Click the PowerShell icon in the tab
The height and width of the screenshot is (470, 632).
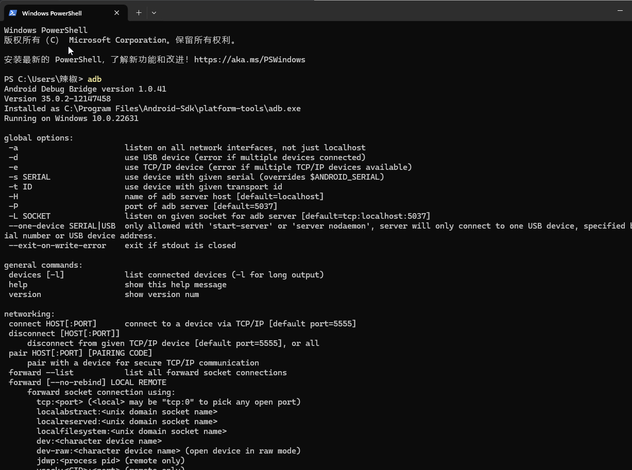[x=13, y=13]
